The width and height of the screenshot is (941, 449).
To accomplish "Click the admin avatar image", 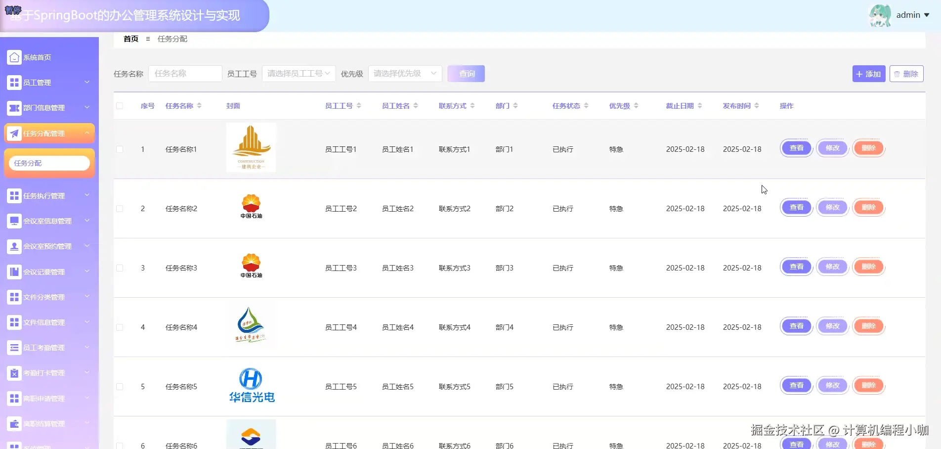I will click(x=880, y=15).
